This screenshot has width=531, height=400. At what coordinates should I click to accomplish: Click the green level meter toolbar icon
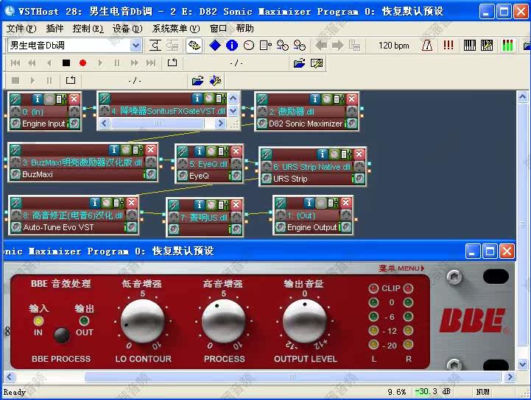coord(507,46)
